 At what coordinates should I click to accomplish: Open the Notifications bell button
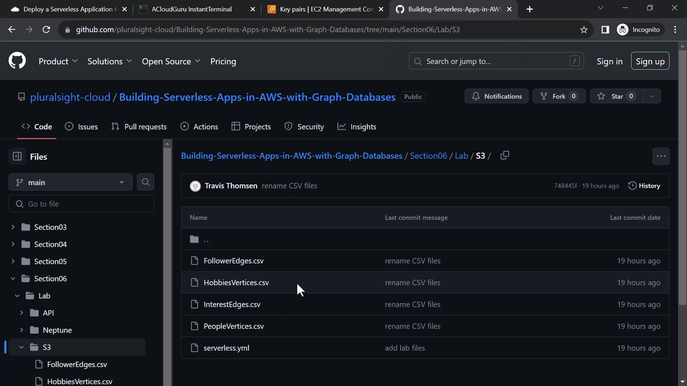[x=496, y=96]
